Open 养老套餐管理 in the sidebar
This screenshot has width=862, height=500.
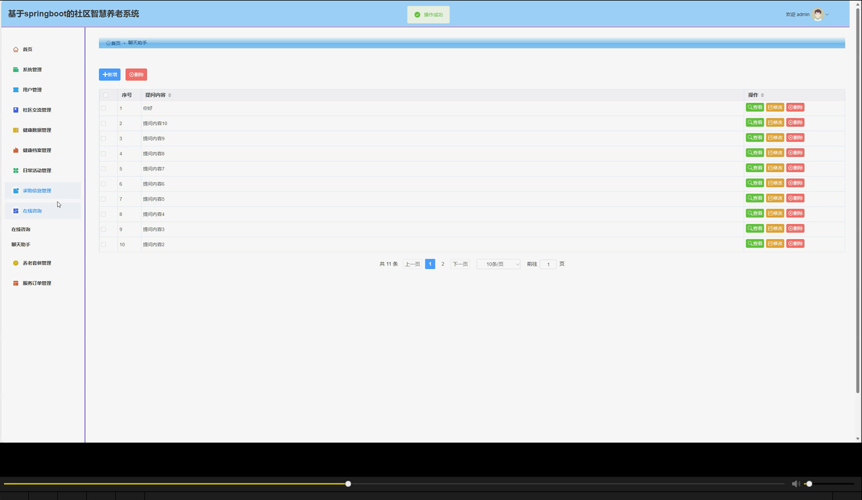coord(43,263)
